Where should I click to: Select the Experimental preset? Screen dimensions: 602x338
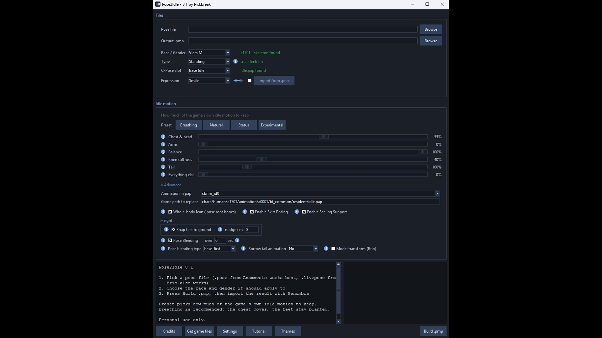272,125
